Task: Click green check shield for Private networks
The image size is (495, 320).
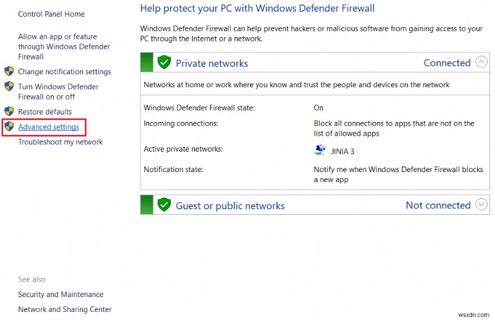Action: click(x=164, y=63)
